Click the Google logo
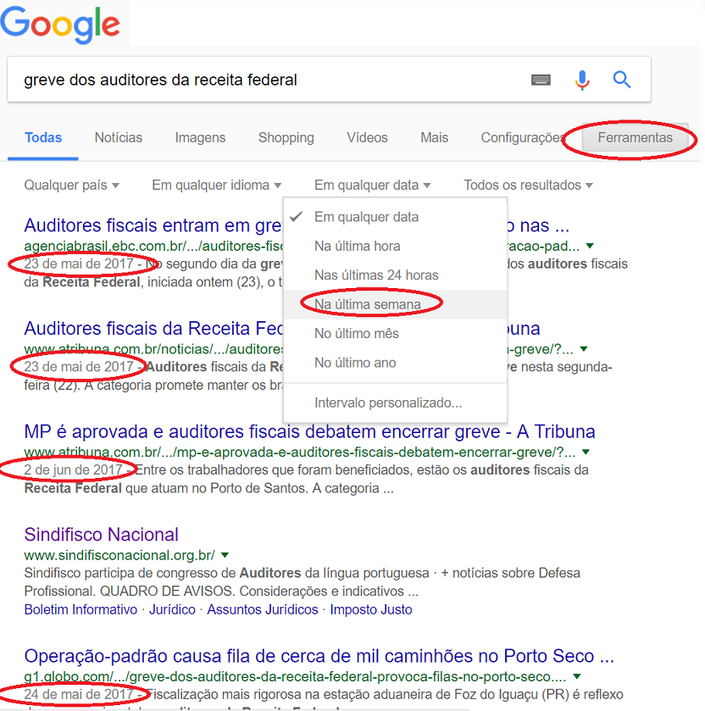This screenshot has width=705, height=711. (x=60, y=25)
